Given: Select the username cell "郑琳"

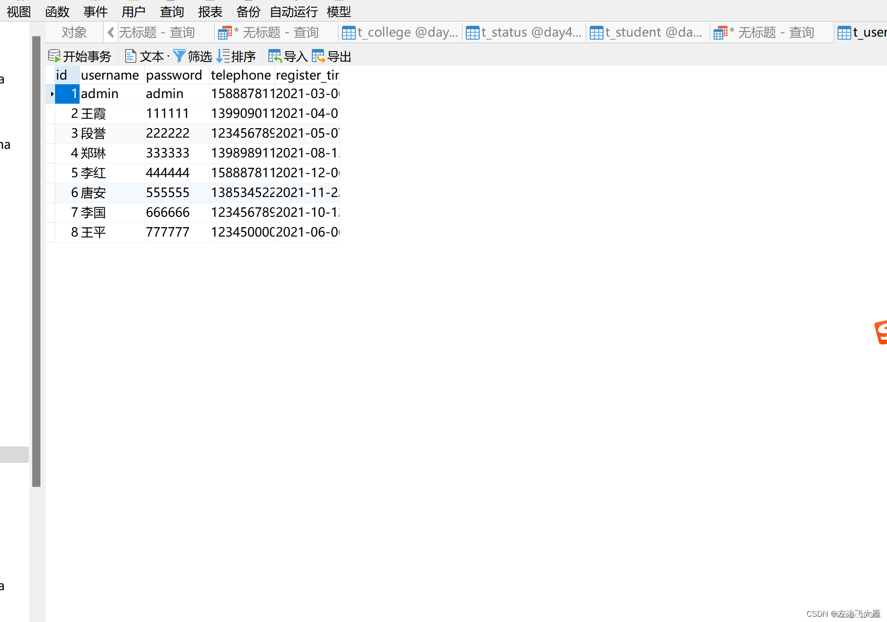Looking at the screenshot, I should 112,153.
